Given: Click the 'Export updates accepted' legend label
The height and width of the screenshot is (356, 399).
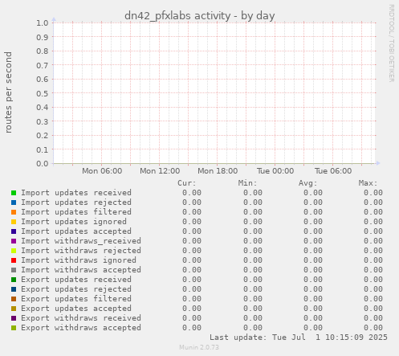Looking at the screenshot, I should pyautogui.click(x=76, y=309).
